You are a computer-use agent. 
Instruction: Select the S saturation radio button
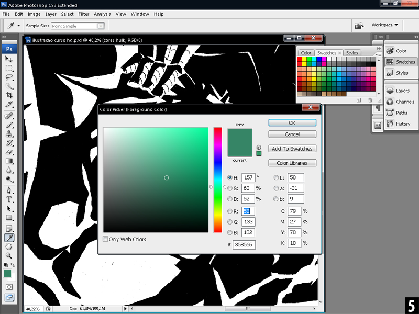tap(230, 188)
